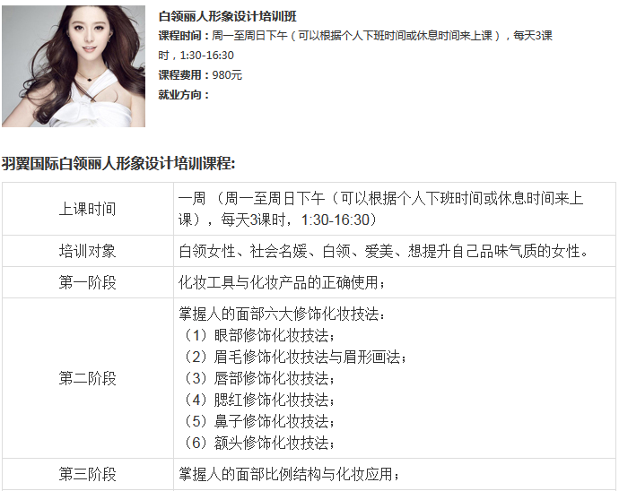
Task: Select 眉毛修饰化妆技法与眉形画法 item
Action: pyautogui.click(x=293, y=357)
